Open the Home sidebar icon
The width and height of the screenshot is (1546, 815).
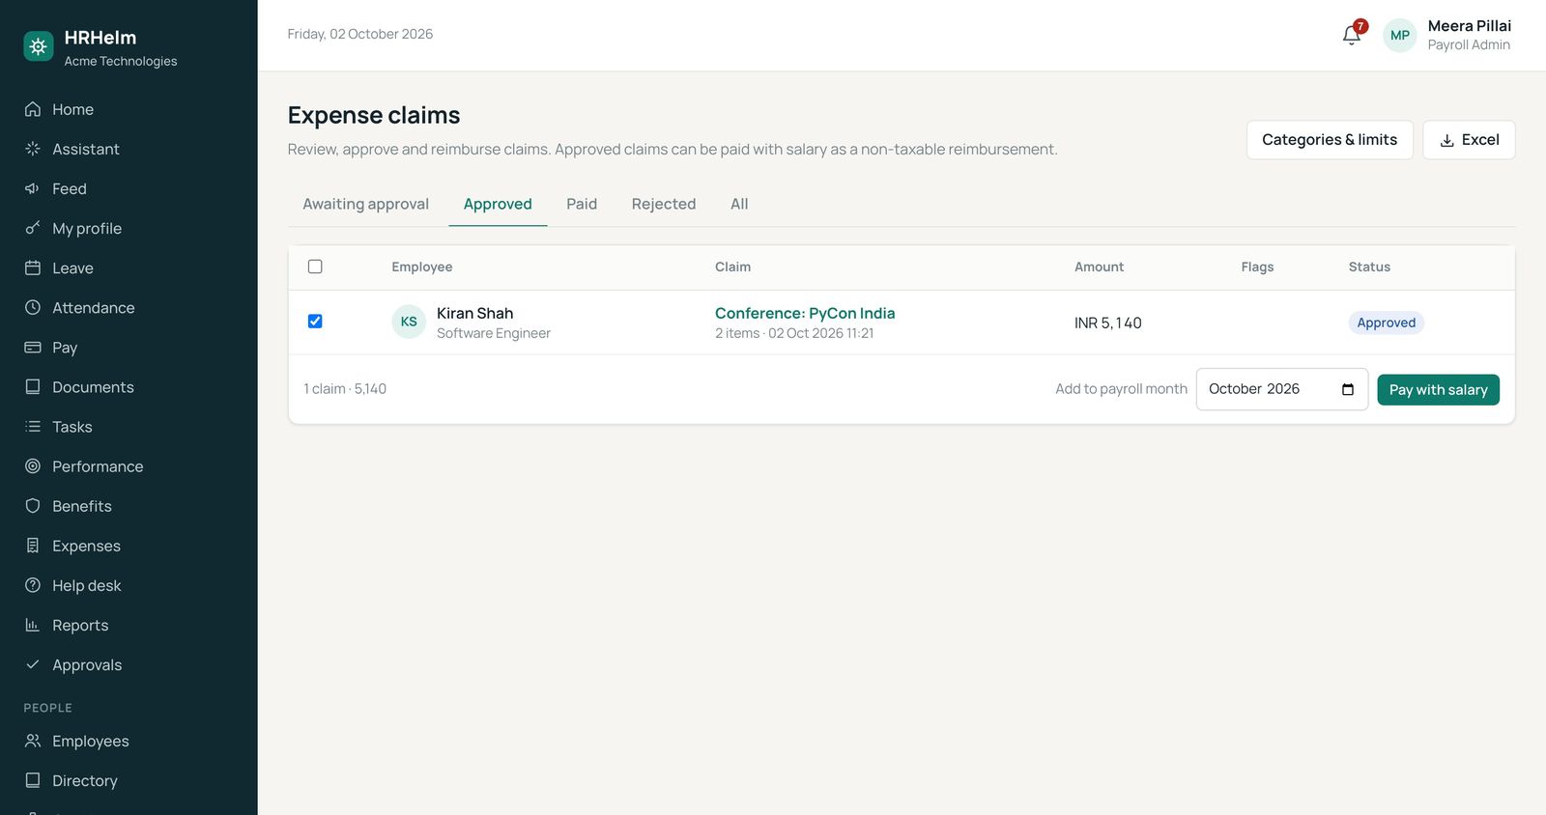click(33, 109)
